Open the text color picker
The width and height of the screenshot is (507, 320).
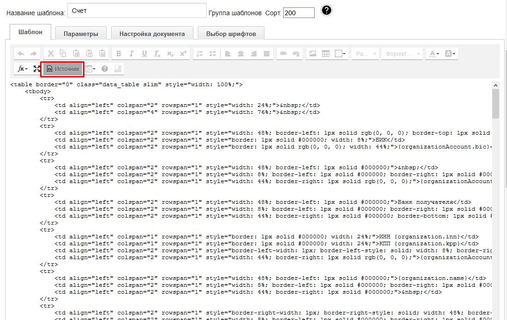pyautogui.click(x=434, y=54)
